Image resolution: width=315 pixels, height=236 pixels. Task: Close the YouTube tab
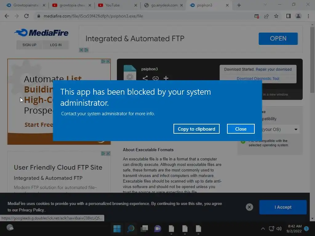click(x=136, y=5)
